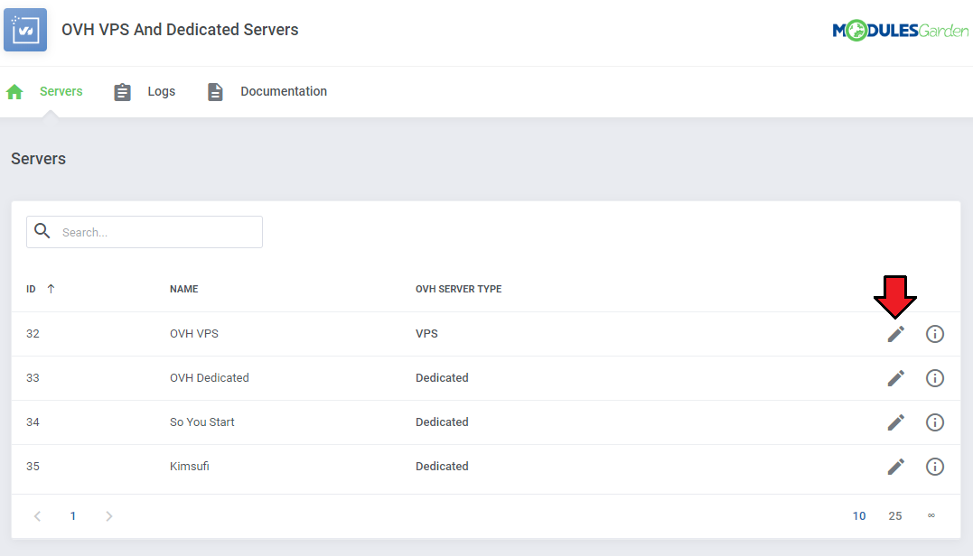Screen dimensions: 973x556
Task: Click the module logo icon in header
Action: pyautogui.click(x=25, y=30)
